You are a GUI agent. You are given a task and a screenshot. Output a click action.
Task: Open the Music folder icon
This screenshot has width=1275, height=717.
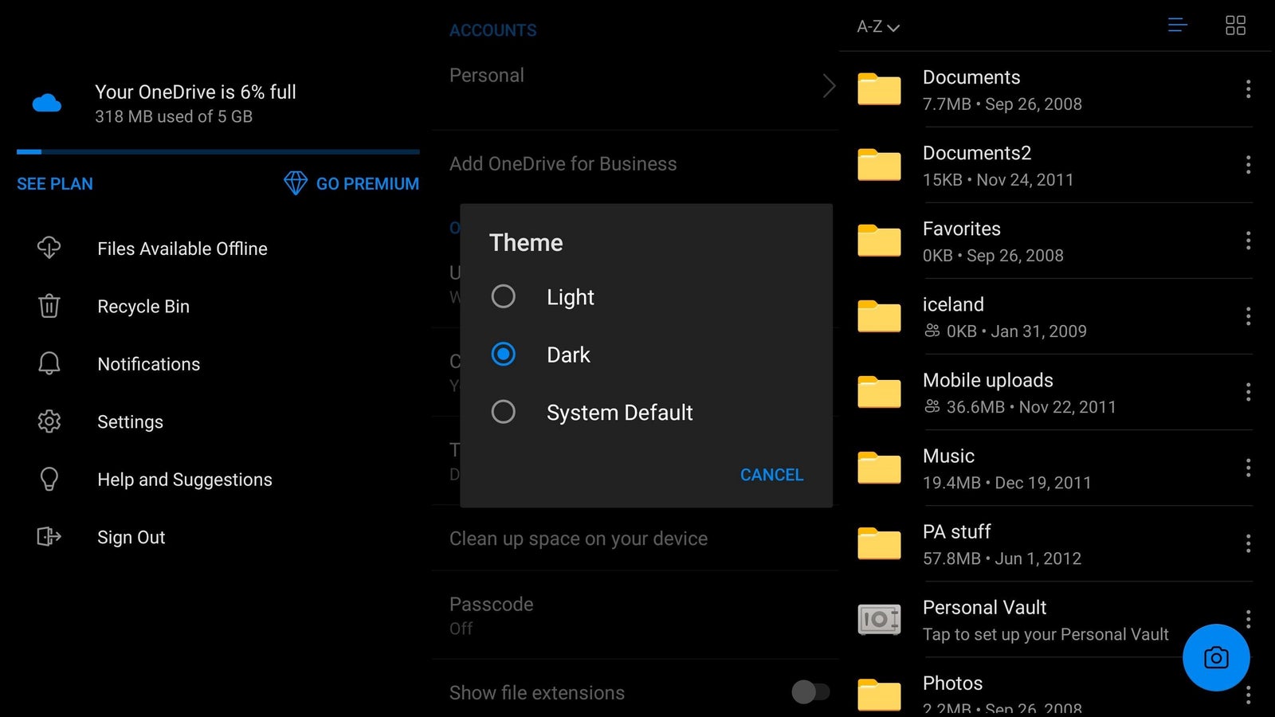tap(879, 468)
